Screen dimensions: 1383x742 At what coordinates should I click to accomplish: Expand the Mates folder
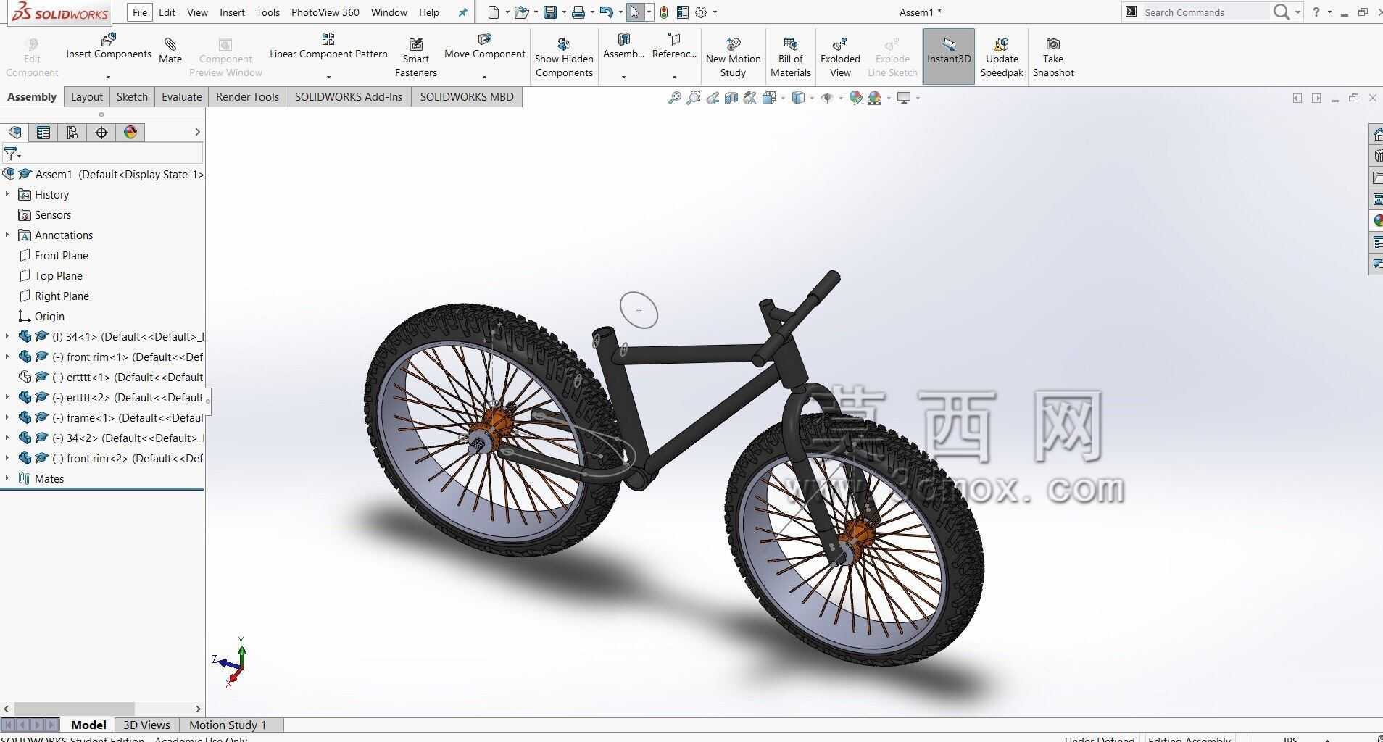[7, 478]
